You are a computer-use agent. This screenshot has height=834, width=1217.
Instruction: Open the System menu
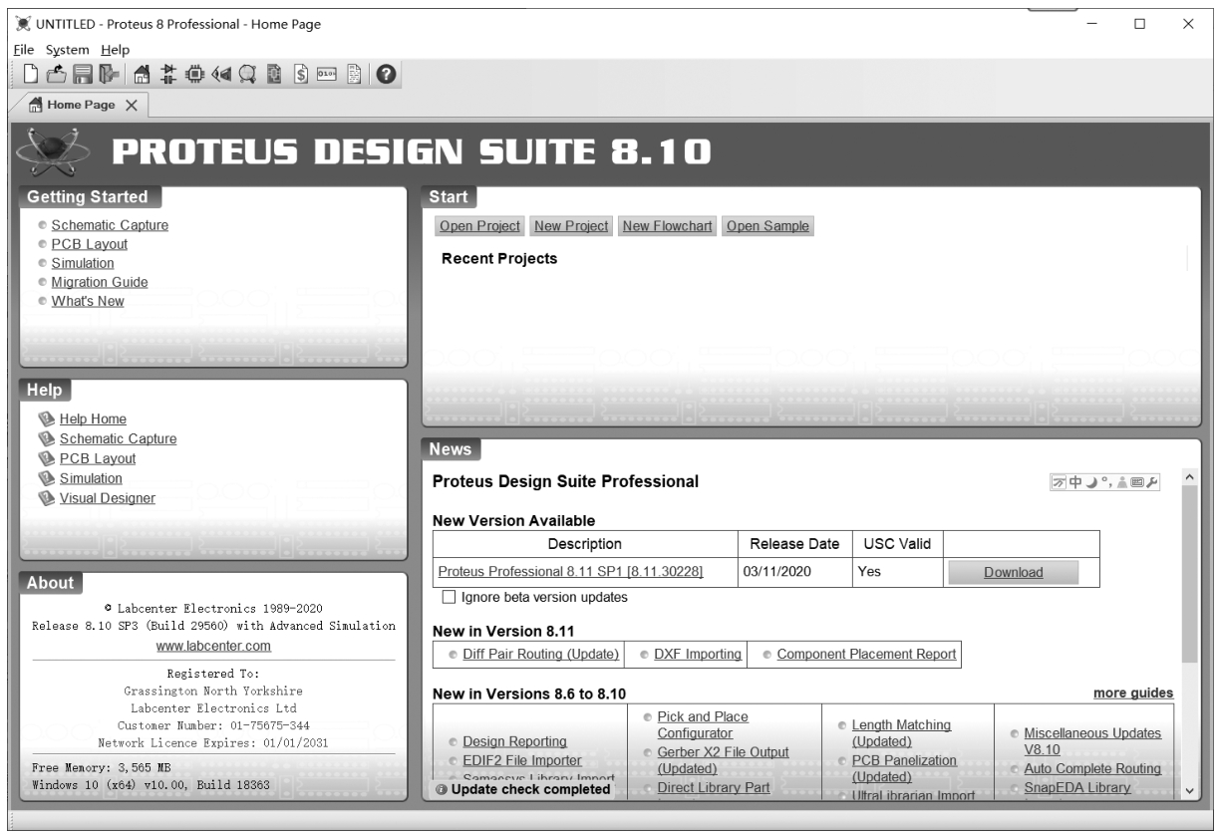(67, 50)
